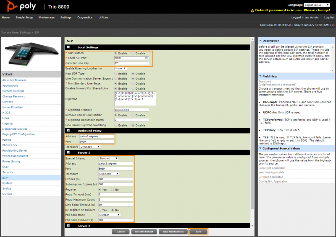The width and height of the screenshot is (336, 237).
Task: Click Line Seize Timeout field
Action: [116, 205]
